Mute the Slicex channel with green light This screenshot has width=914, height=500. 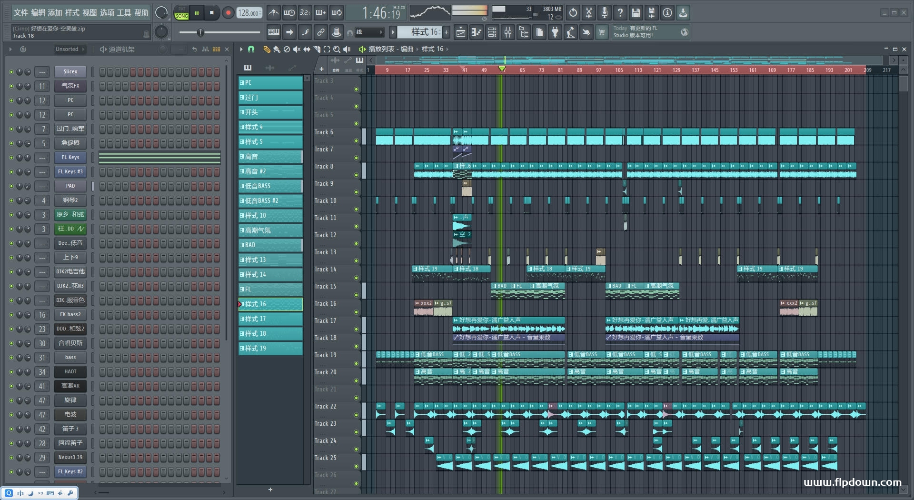click(11, 72)
